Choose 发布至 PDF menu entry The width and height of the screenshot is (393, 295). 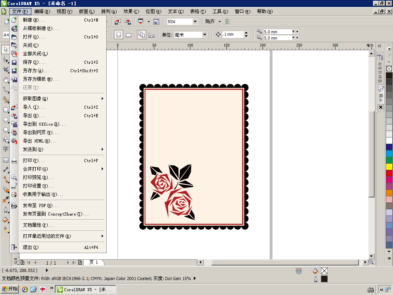point(58,206)
